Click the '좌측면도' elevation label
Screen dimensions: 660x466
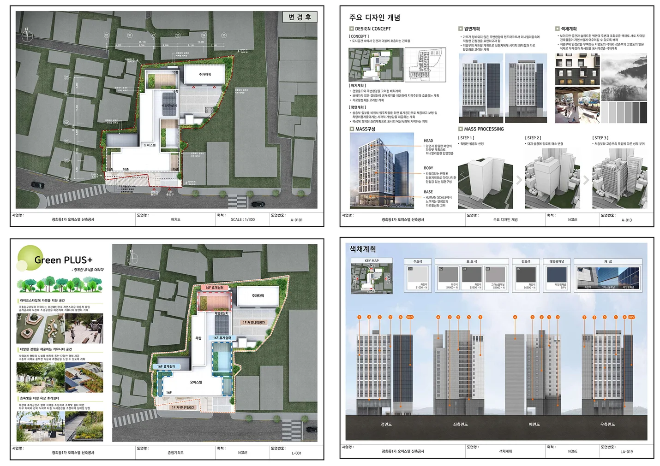460,424
